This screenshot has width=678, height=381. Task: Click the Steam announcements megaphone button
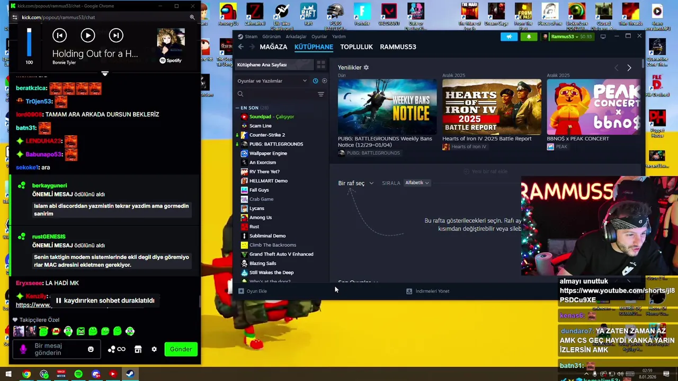tap(509, 37)
